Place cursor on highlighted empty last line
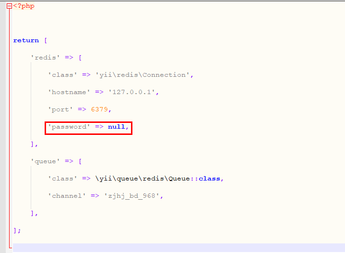Image resolution: width=345 pixels, height=253 pixels. pos(178,248)
